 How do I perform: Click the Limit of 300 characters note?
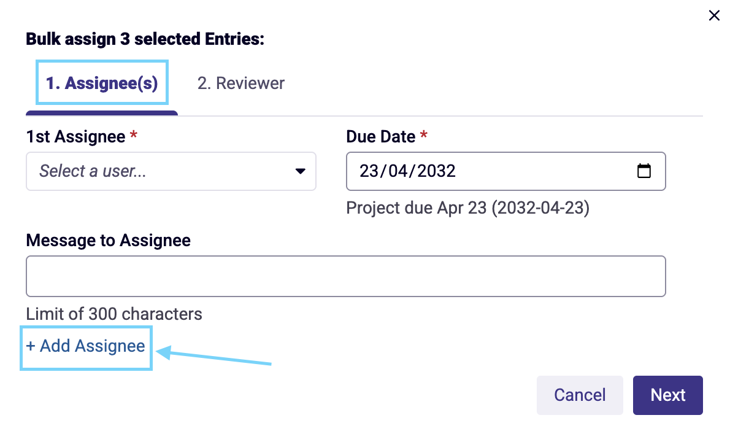click(x=114, y=314)
